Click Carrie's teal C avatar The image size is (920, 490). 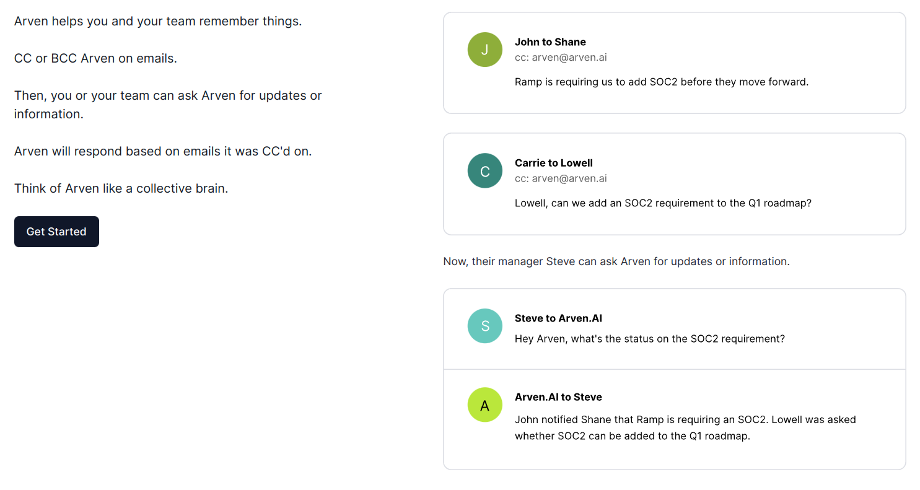(485, 171)
